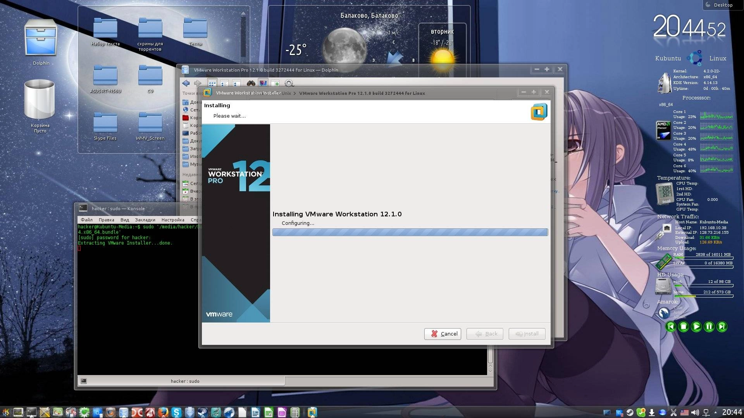This screenshot has height=418, width=744.
Task: Open the clock showing 20:44 in taskbar
Action: (732, 412)
